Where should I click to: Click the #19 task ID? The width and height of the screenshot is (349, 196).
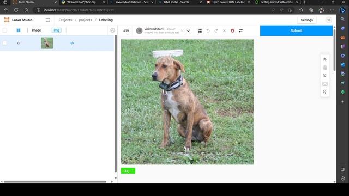click(126, 30)
